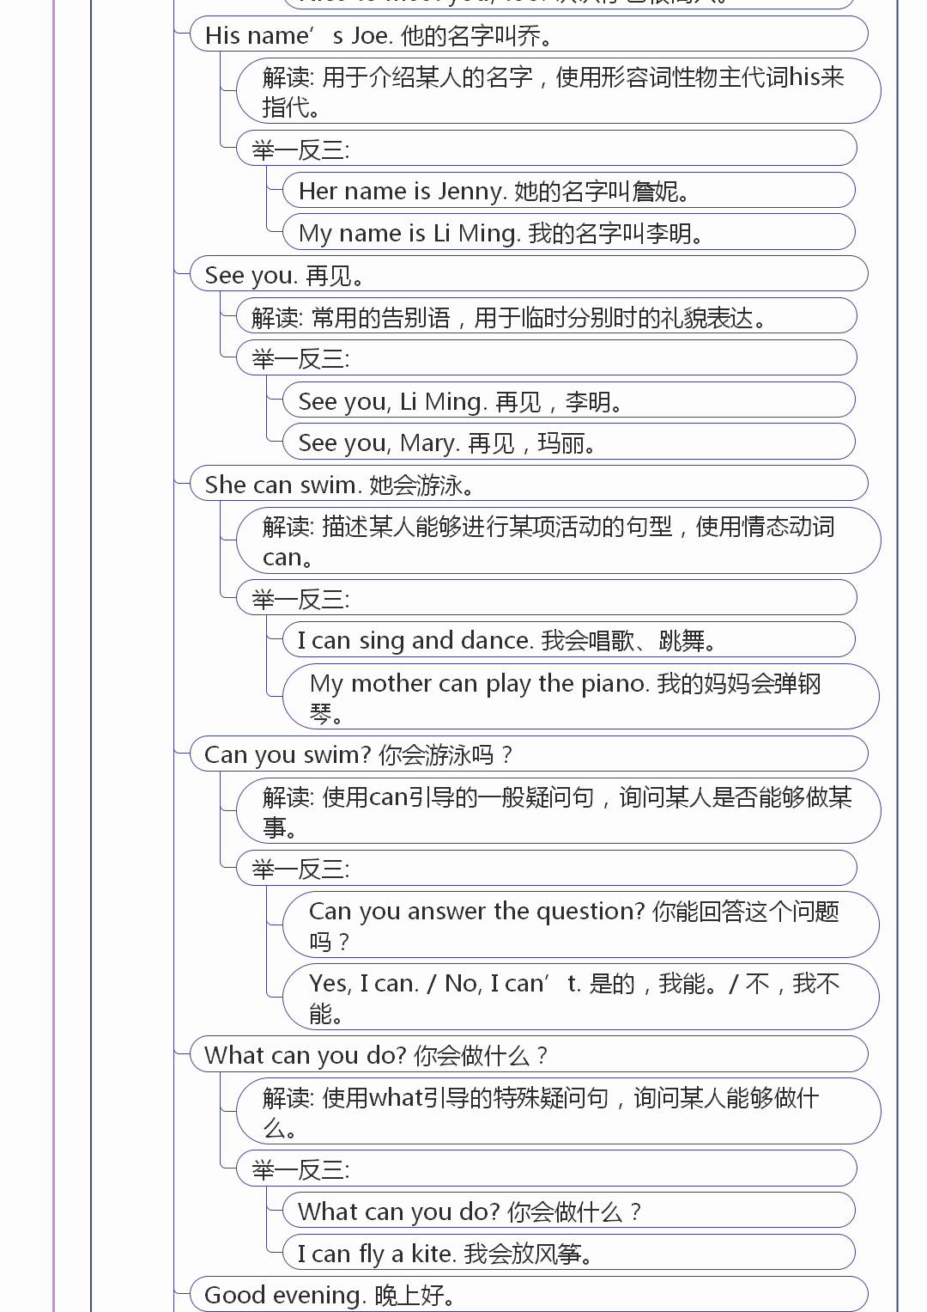Screen dimensions: 927x1312
Task: Select "I can fly a kite" node
Action: point(568,1254)
